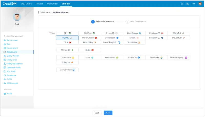Open SQL Audit in sidebar
Viewport: 205px width, 117px height.
click(11, 71)
